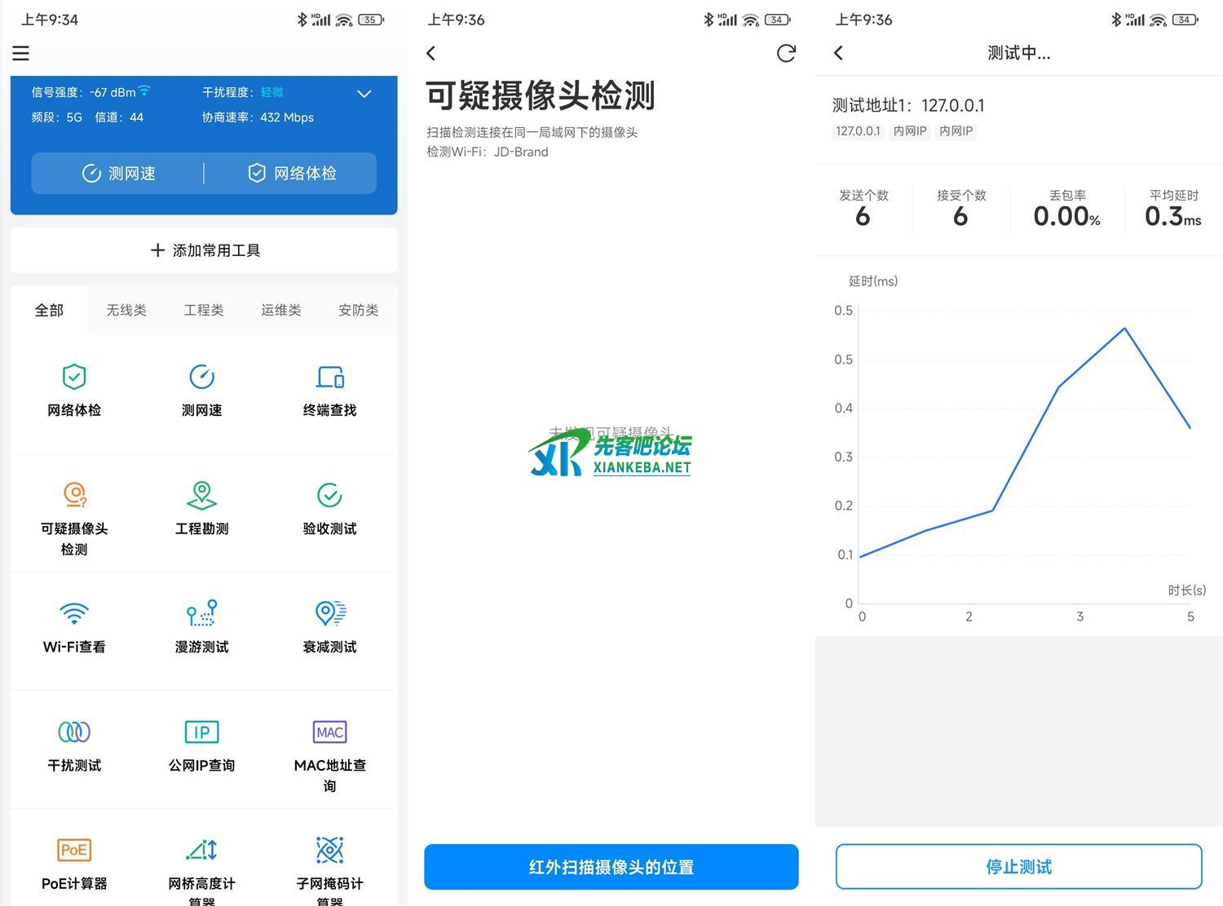Viewport: 1223px width, 906px height.
Task: Open the hamburger menu icon
Action: (x=21, y=54)
